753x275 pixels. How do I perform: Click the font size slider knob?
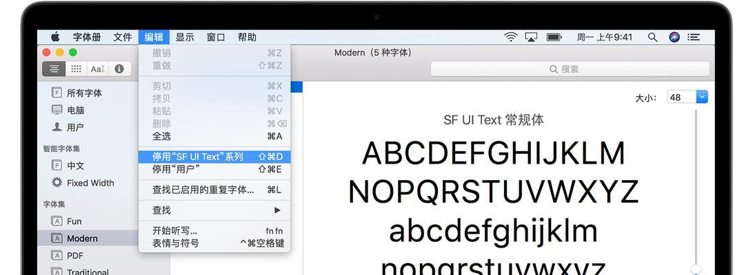tap(696, 269)
